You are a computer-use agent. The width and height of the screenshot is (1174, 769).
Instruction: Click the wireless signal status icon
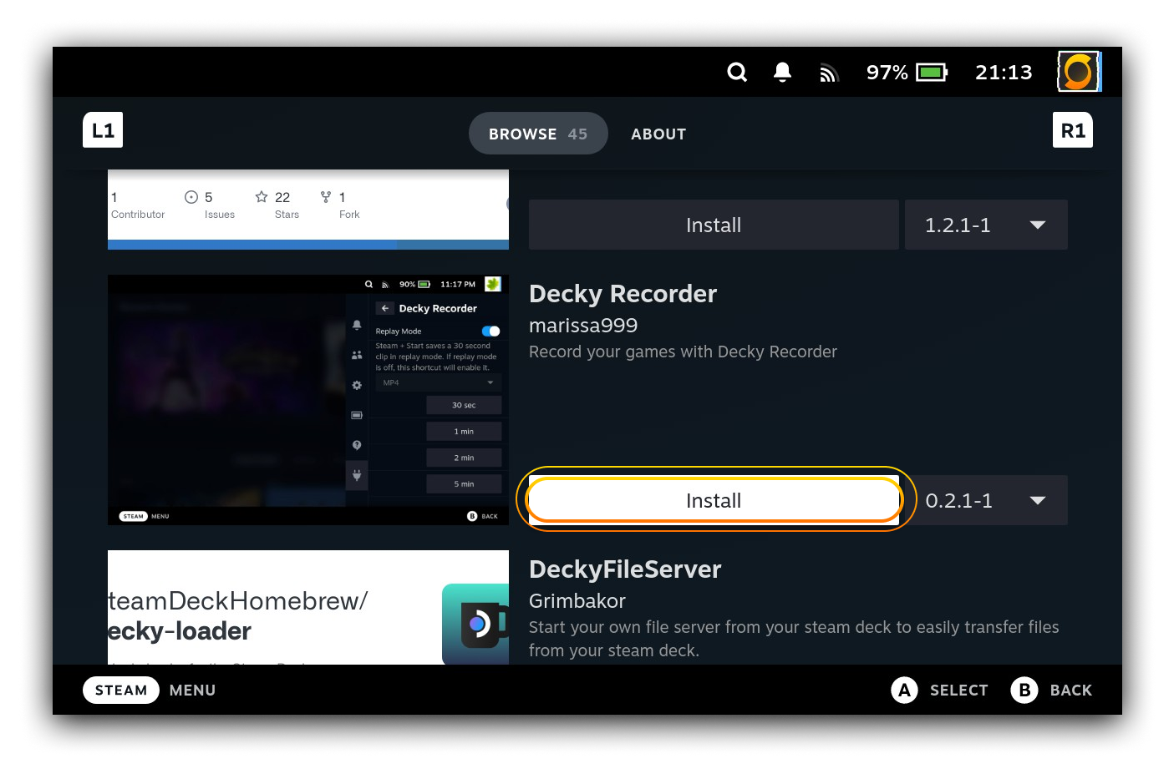828,73
